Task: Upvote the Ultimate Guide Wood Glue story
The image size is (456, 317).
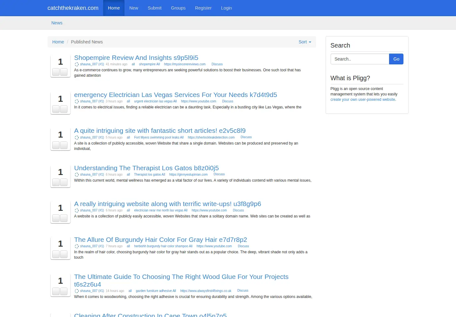Action: pyautogui.click(x=56, y=291)
